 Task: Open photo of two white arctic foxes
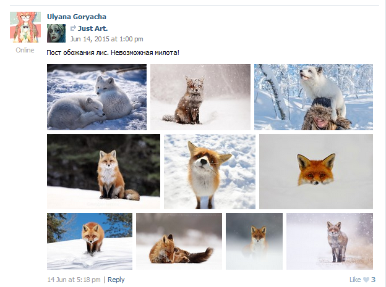96,97
